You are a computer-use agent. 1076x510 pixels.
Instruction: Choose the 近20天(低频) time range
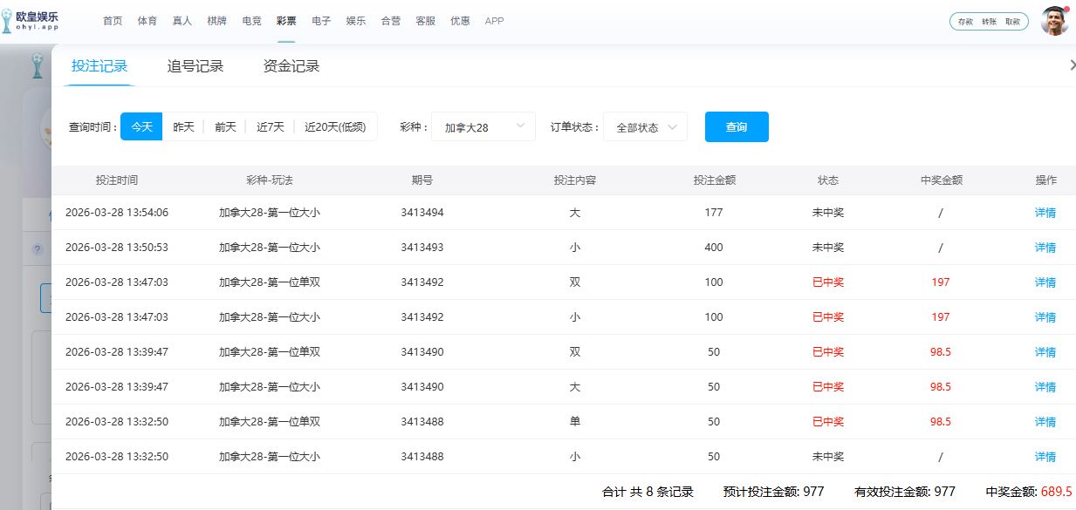335,126
